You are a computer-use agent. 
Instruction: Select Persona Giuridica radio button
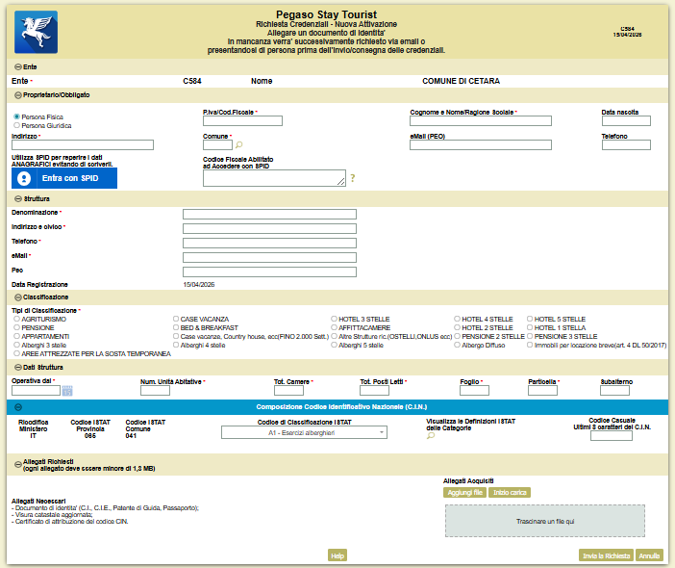[16, 125]
